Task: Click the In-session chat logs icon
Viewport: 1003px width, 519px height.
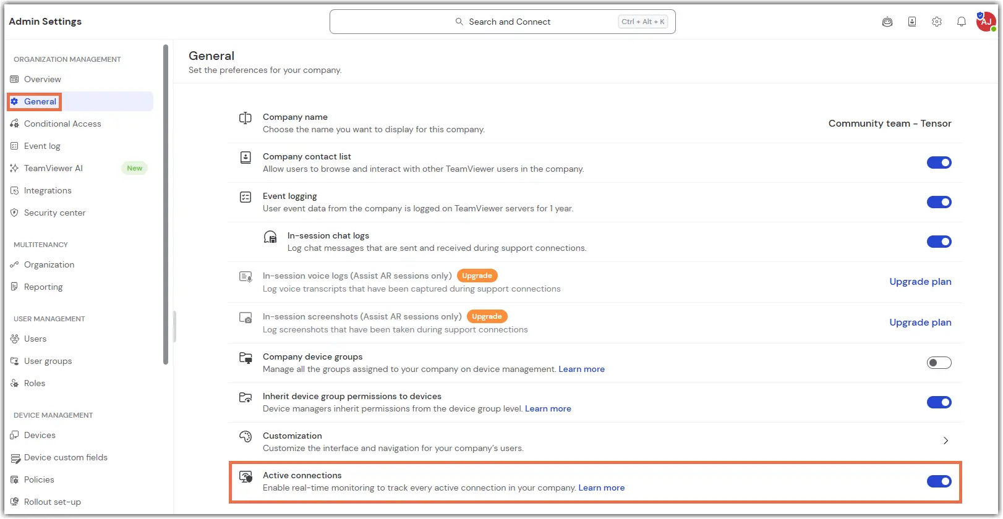Action: click(270, 237)
